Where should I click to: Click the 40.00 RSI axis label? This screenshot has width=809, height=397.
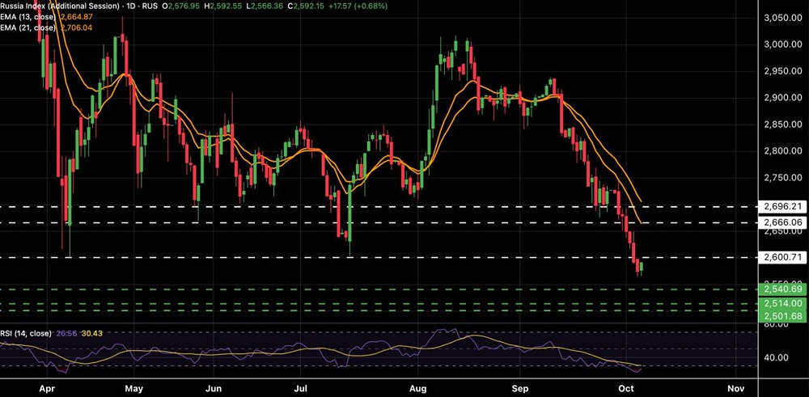point(777,357)
